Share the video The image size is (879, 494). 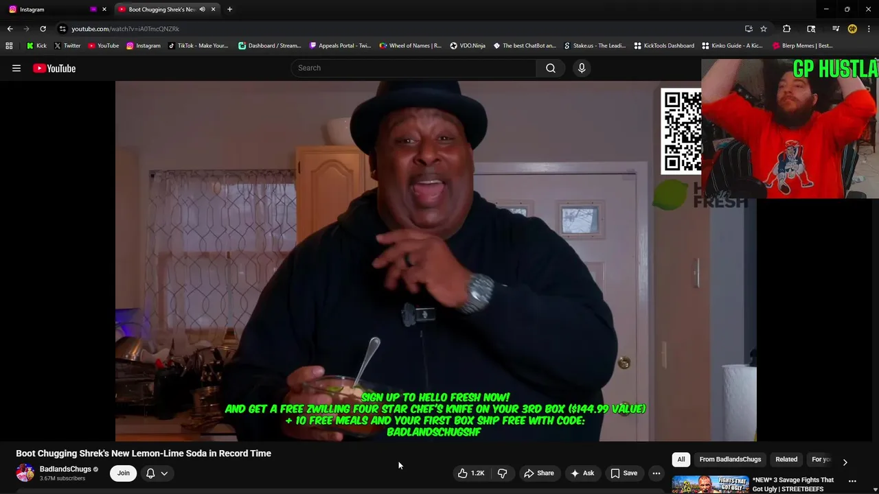pos(539,473)
